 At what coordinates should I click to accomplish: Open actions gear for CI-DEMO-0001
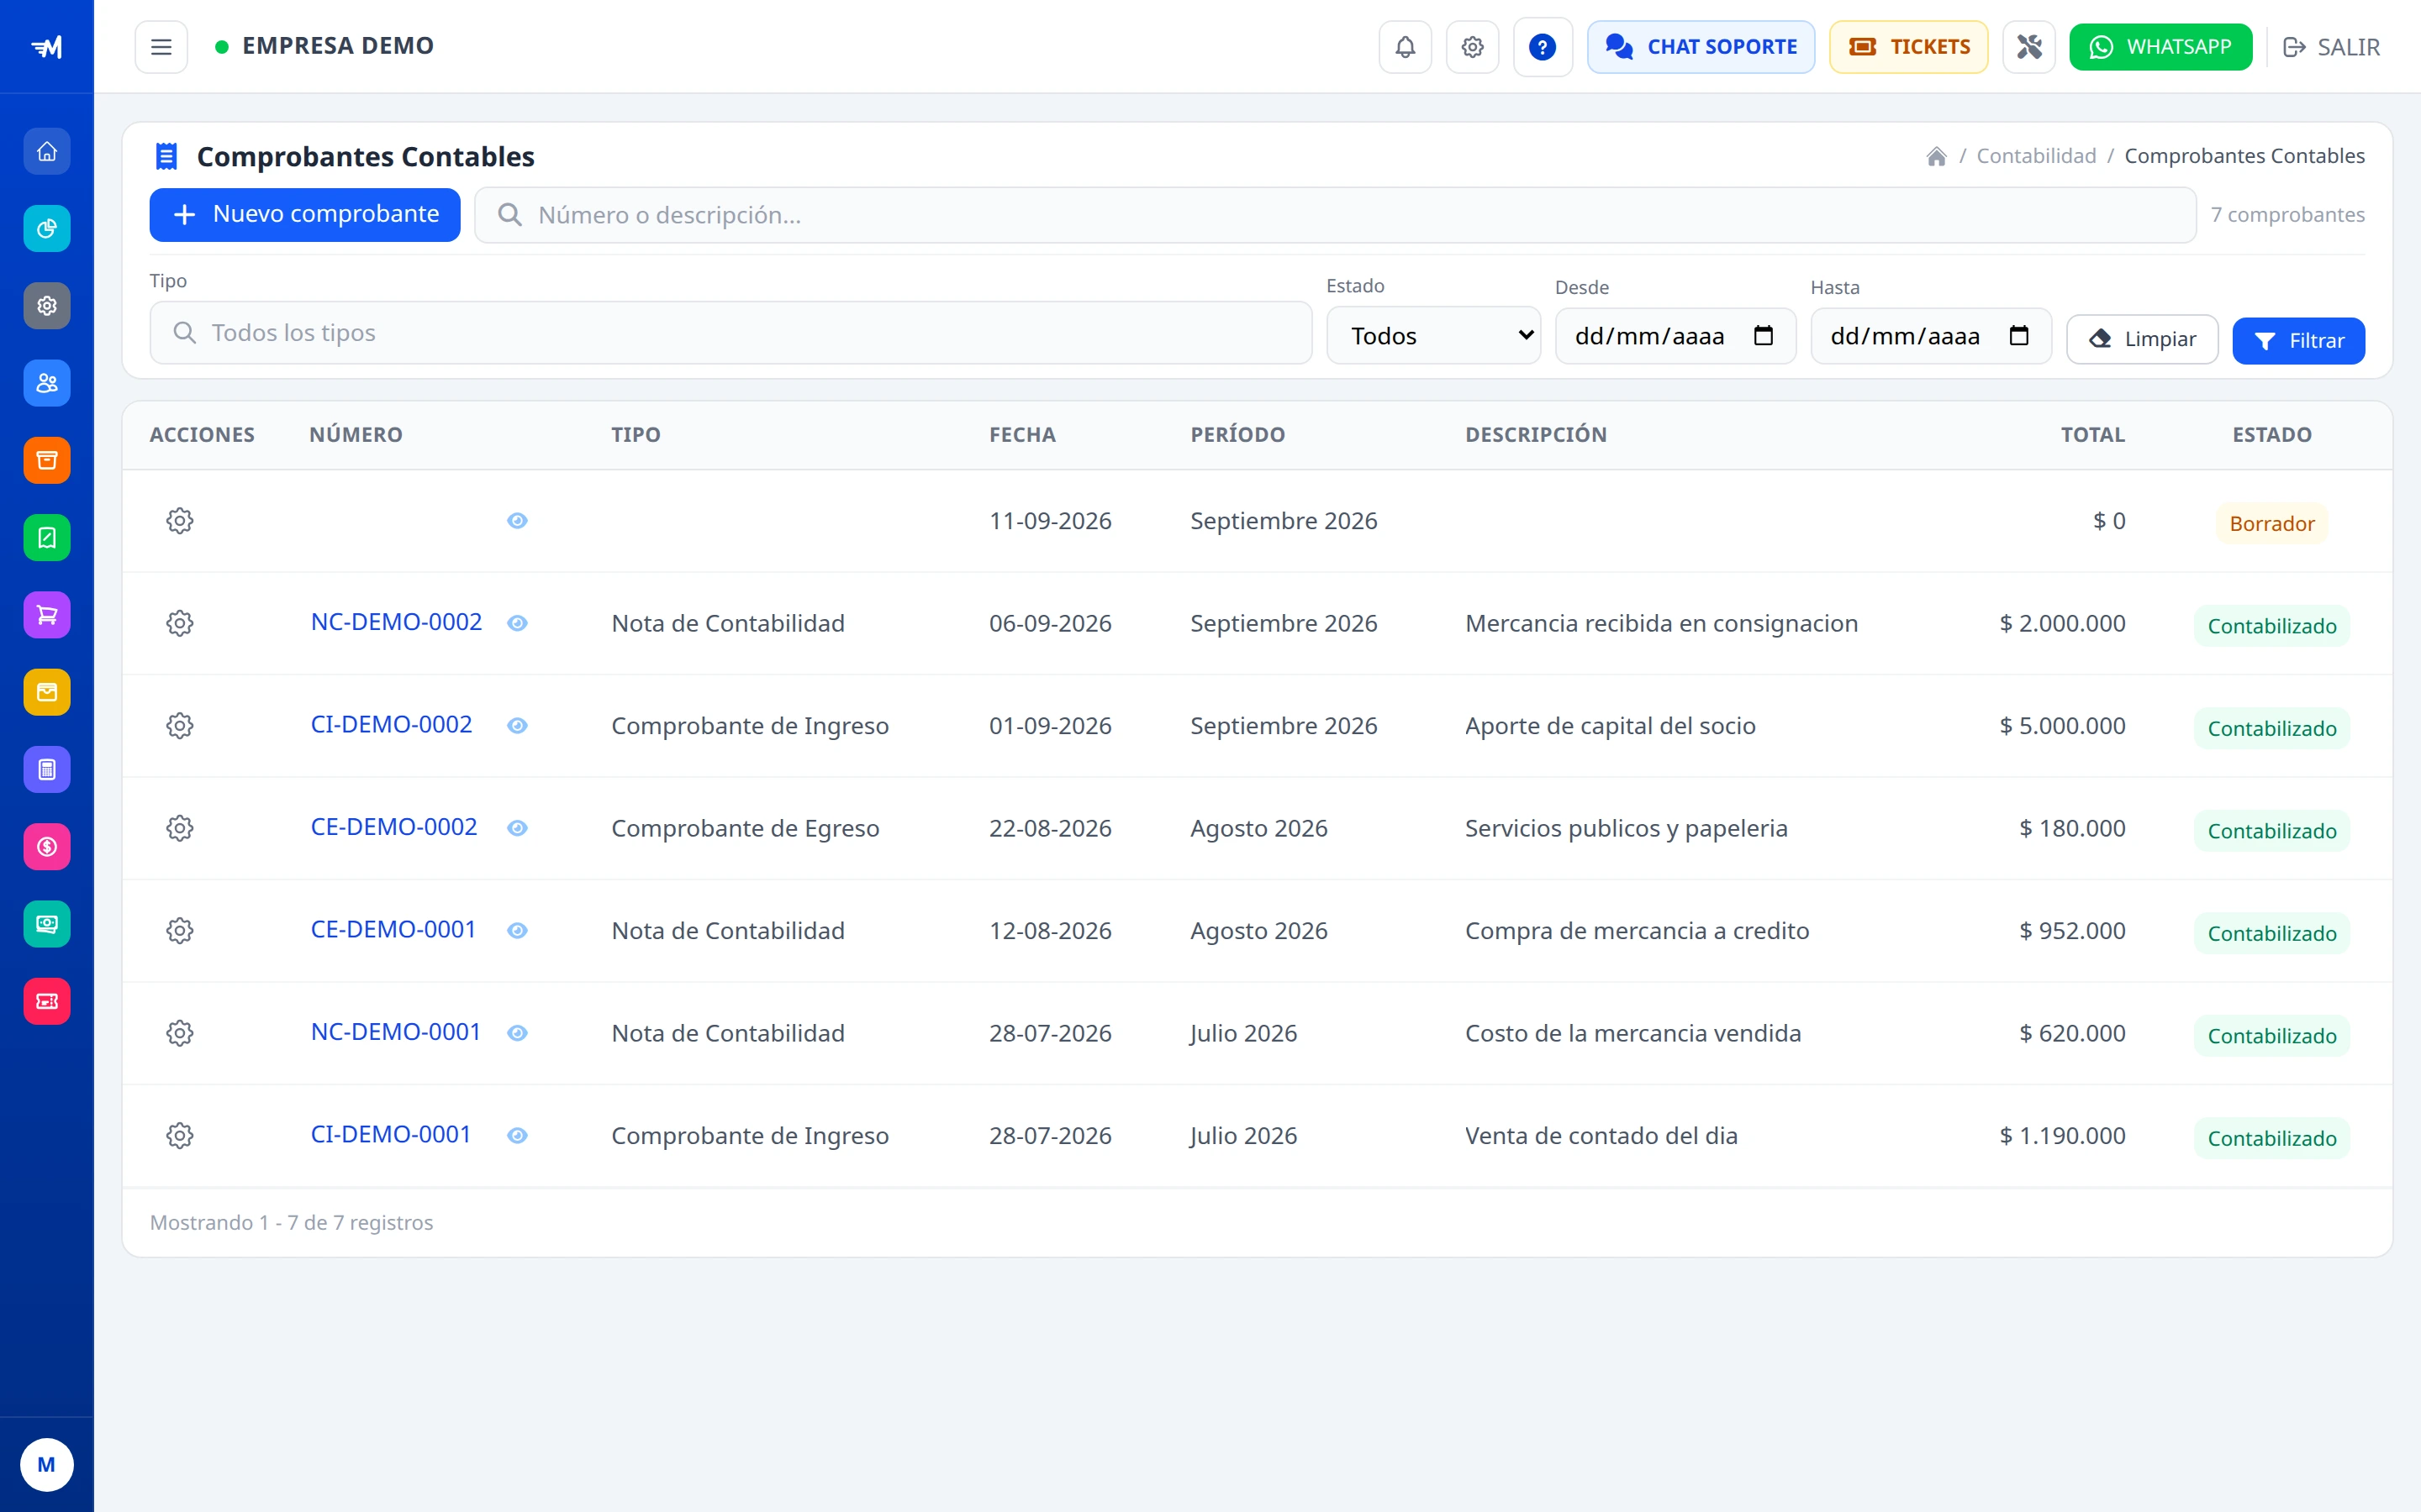point(180,1136)
